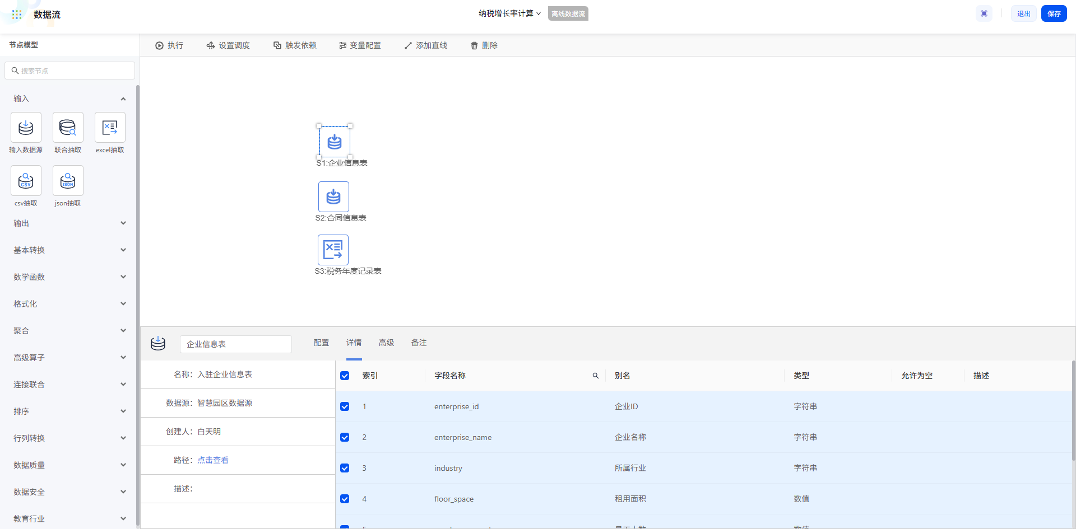The width and height of the screenshot is (1076, 529).
Task: Select the excel抽取 node icon
Action: (110, 128)
